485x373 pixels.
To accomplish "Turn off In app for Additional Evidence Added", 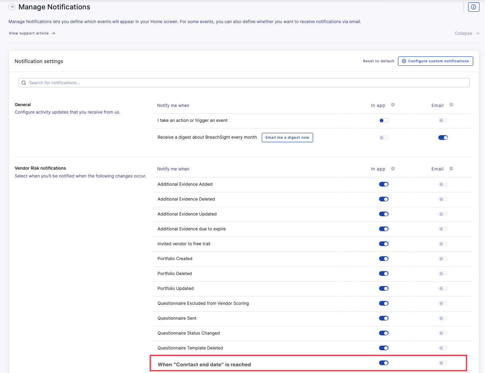I will [384, 184].
